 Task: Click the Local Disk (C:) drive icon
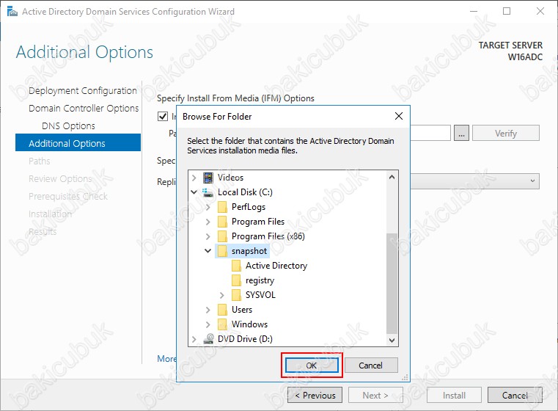tap(208, 192)
